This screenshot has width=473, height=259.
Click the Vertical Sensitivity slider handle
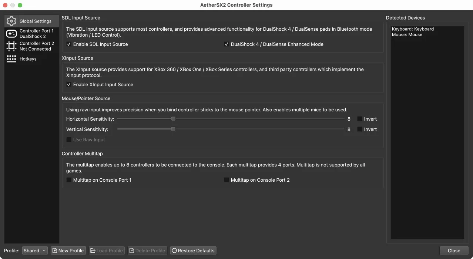[173, 129]
